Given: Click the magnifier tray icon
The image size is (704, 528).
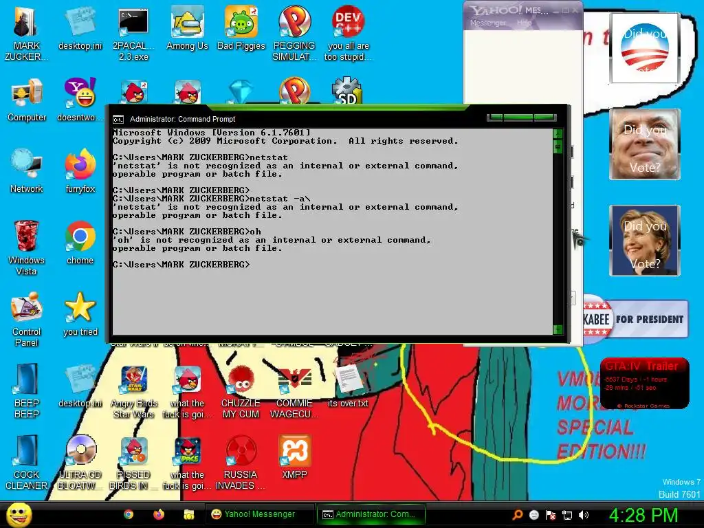Looking at the screenshot, I should 517,515.
